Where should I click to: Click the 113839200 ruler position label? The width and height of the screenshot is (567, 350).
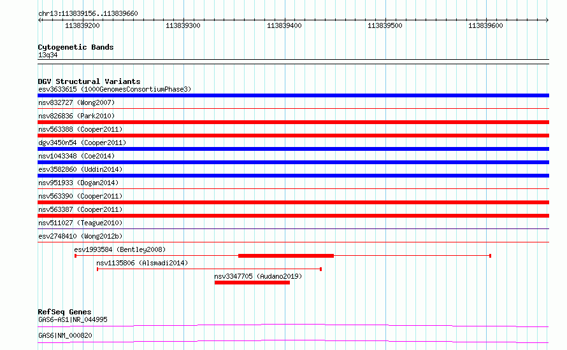[x=82, y=25]
